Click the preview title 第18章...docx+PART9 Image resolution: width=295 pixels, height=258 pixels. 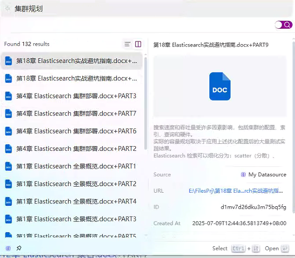coord(211,45)
